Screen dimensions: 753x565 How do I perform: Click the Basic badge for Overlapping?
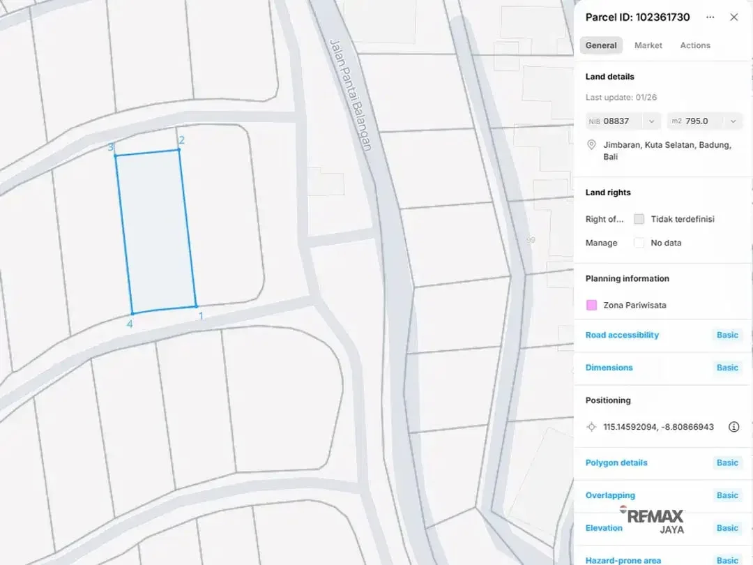click(x=727, y=495)
